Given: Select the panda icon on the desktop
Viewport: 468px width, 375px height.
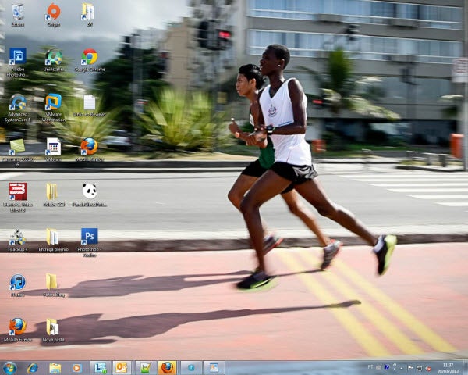Looking at the screenshot, I should tap(90, 191).
